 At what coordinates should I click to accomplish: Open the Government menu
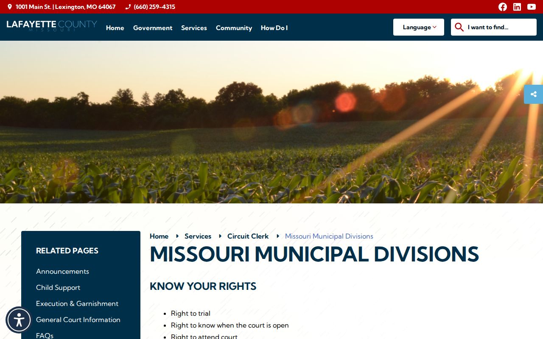[153, 28]
